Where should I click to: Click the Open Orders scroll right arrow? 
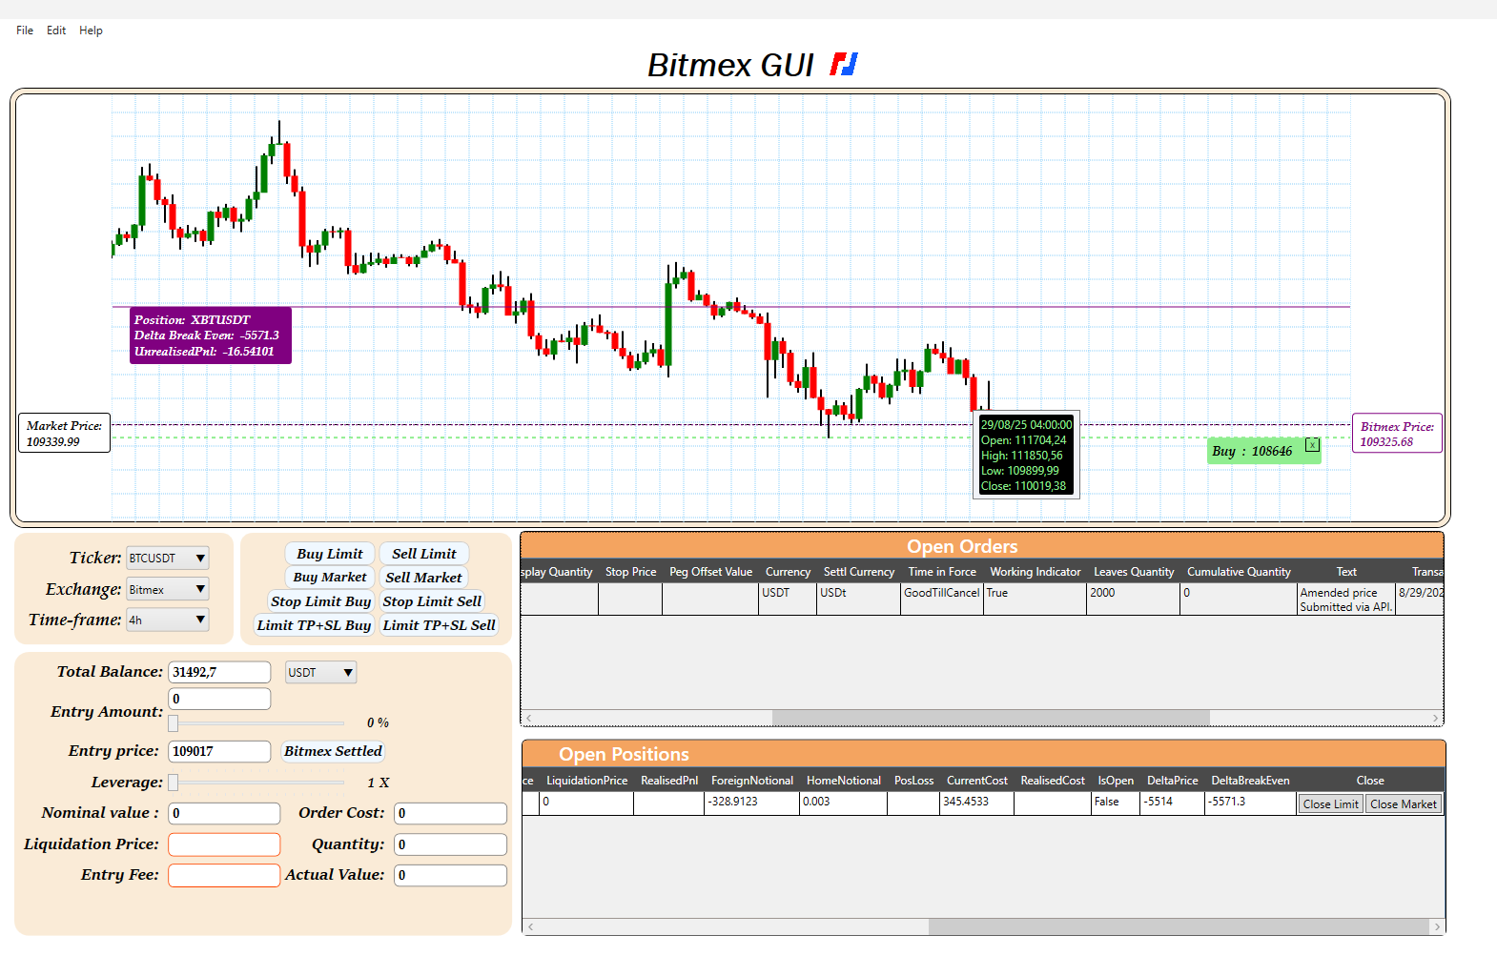tap(1435, 718)
